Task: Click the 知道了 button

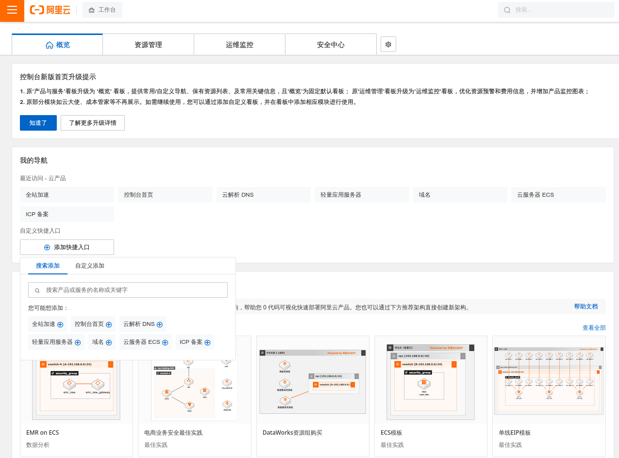Action: (38, 123)
